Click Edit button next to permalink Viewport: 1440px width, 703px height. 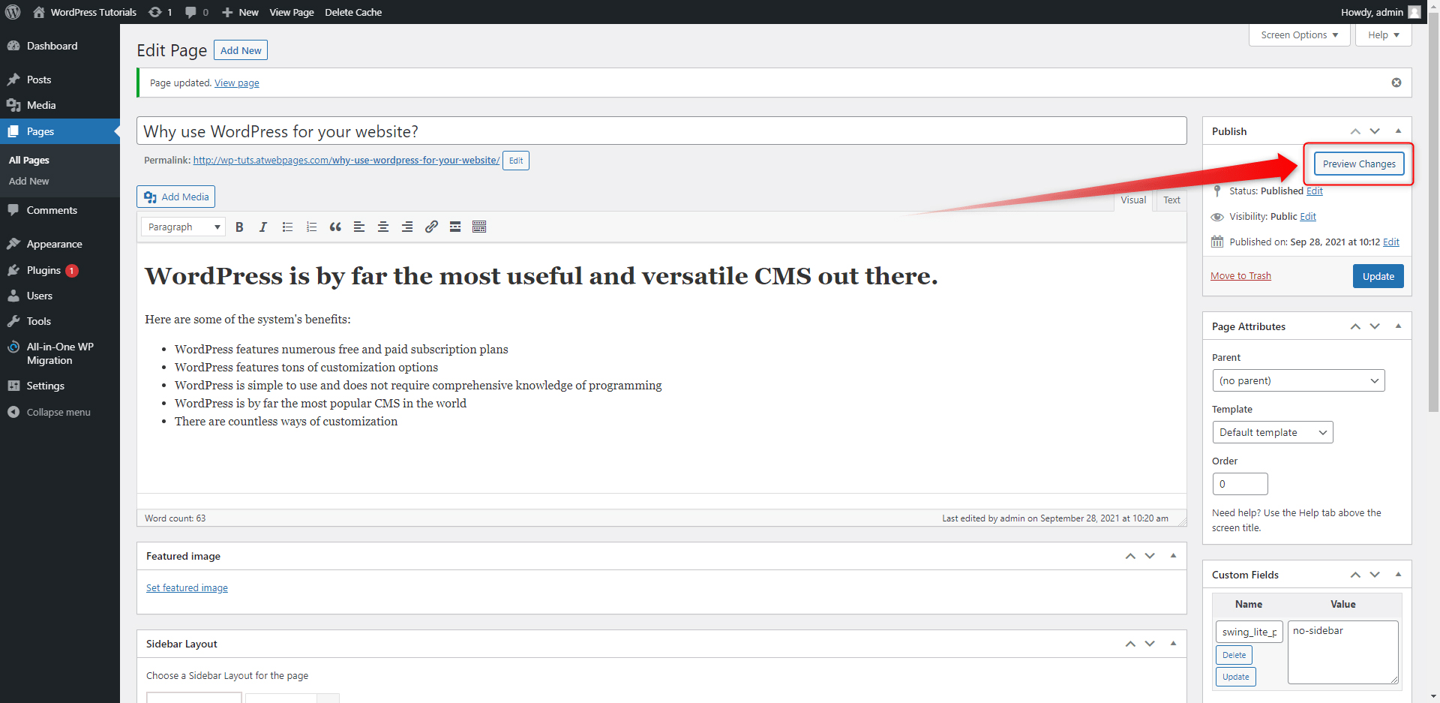tap(516, 161)
